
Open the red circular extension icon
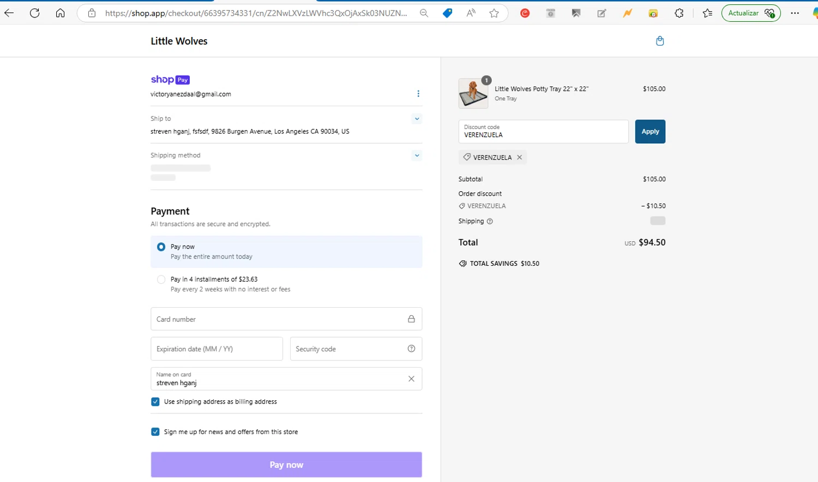tap(525, 13)
